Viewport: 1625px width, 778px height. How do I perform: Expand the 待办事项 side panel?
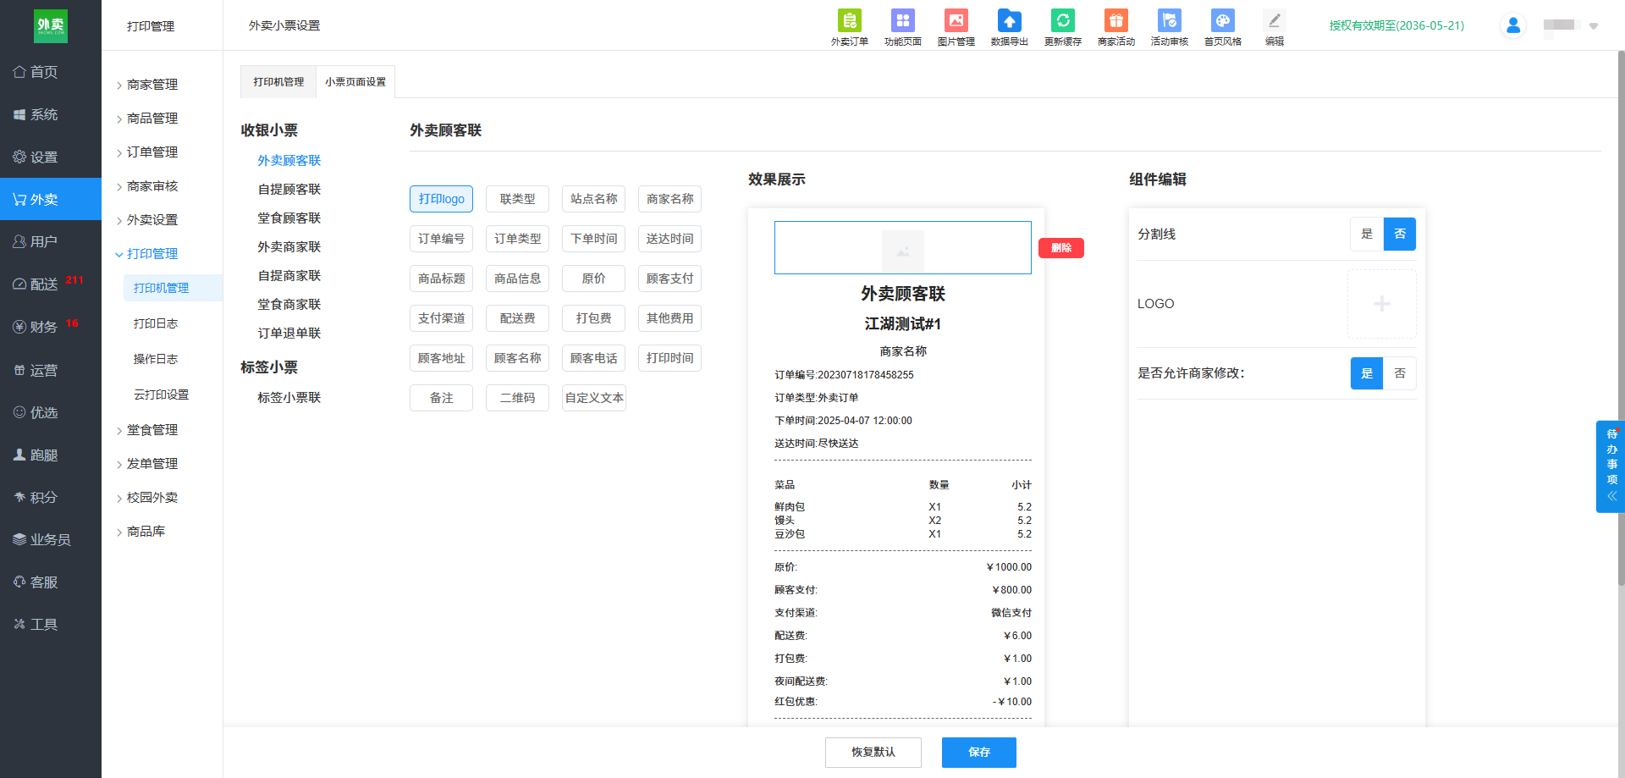[x=1611, y=466]
